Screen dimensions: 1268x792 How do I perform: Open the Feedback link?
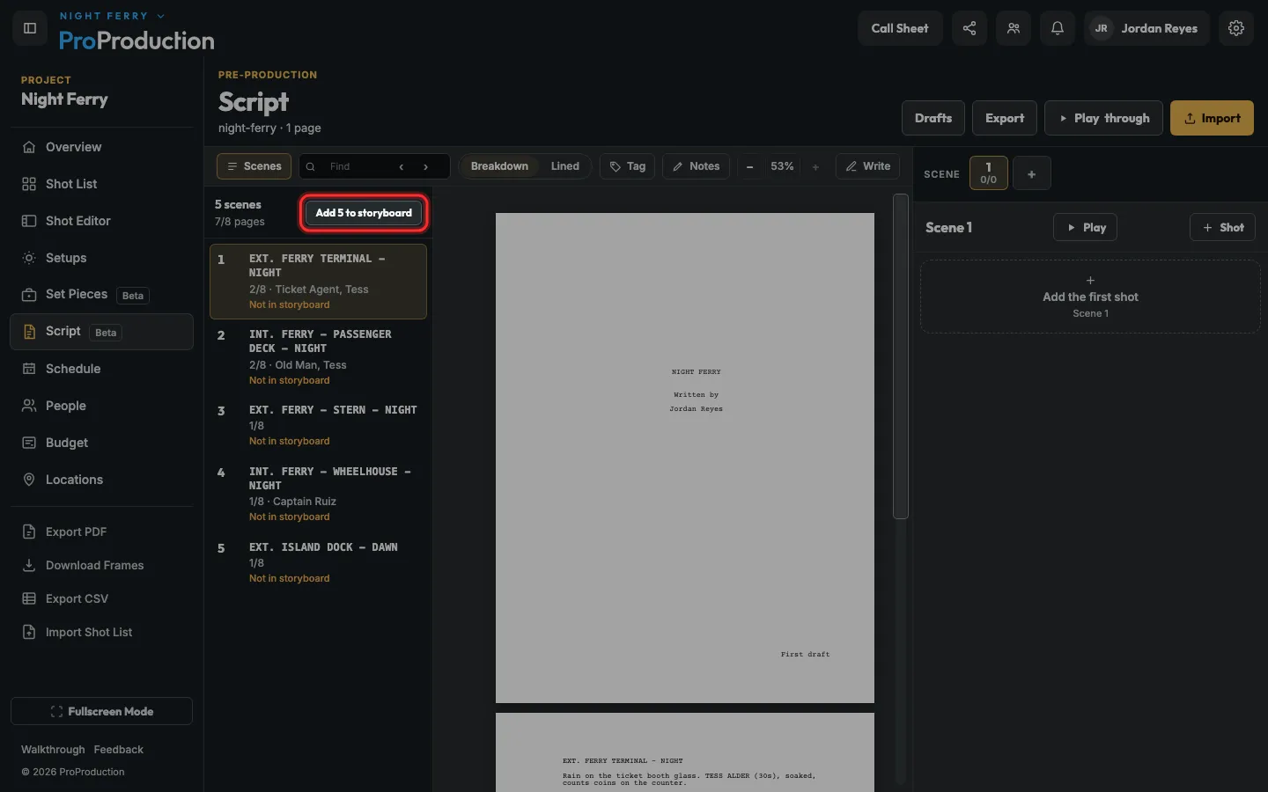pos(118,750)
